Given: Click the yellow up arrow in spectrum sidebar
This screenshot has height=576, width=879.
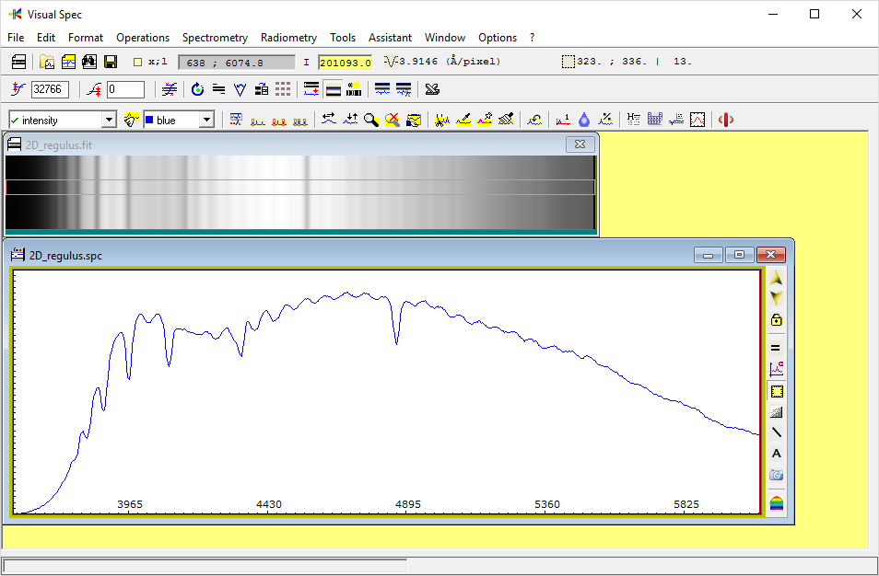Looking at the screenshot, I should tap(777, 279).
